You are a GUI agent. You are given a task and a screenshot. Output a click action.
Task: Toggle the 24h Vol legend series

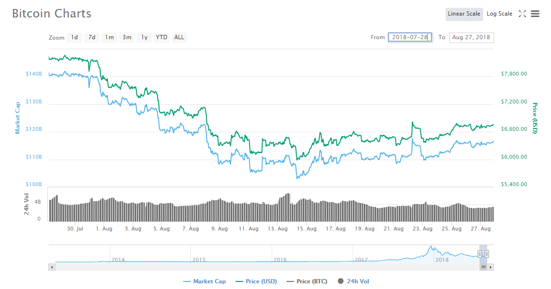[353, 281]
